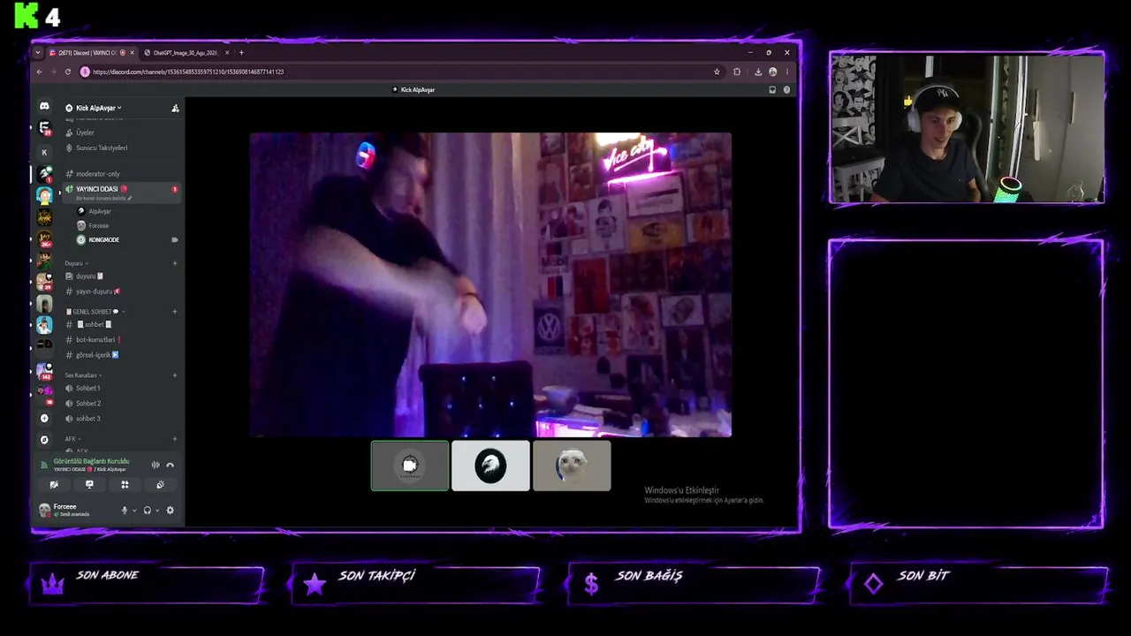This screenshot has width=1131, height=636.
Task: Open Üyeler members list
Action: tap(85, 132)
